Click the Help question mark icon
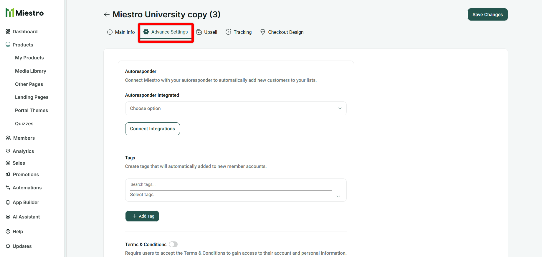The width and height of the screenshot is (542, 257). tap(8, 231)
